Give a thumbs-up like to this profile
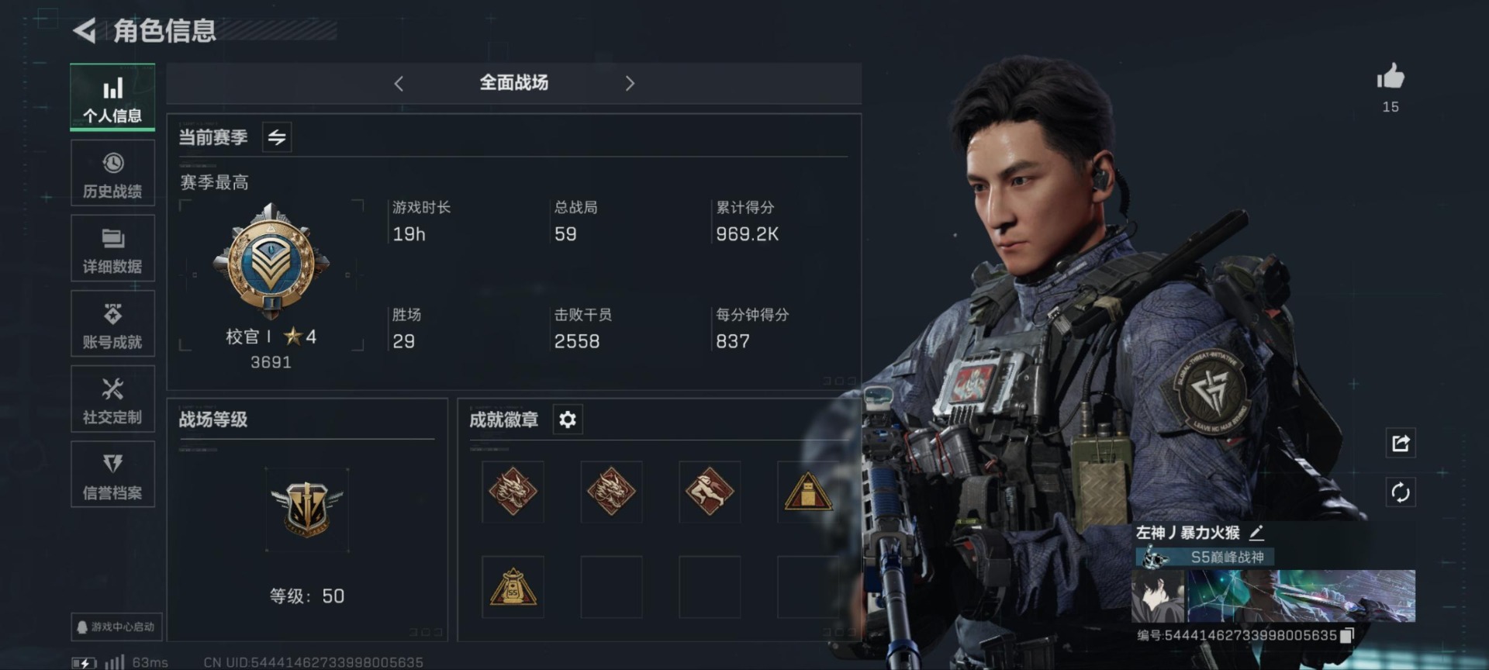Screen dimensions: 1489x670 (1391, 77)
